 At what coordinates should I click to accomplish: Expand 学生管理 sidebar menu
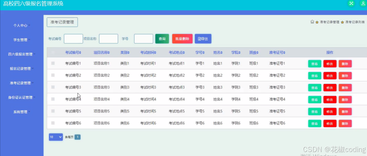pyautogui.click(x=22, y=40)
